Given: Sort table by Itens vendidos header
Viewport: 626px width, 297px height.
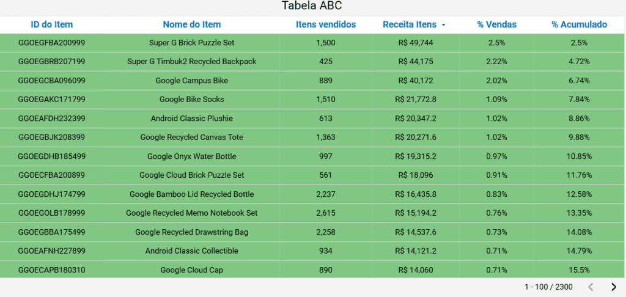Looking at the screenshot, I should tap(326, 24).
